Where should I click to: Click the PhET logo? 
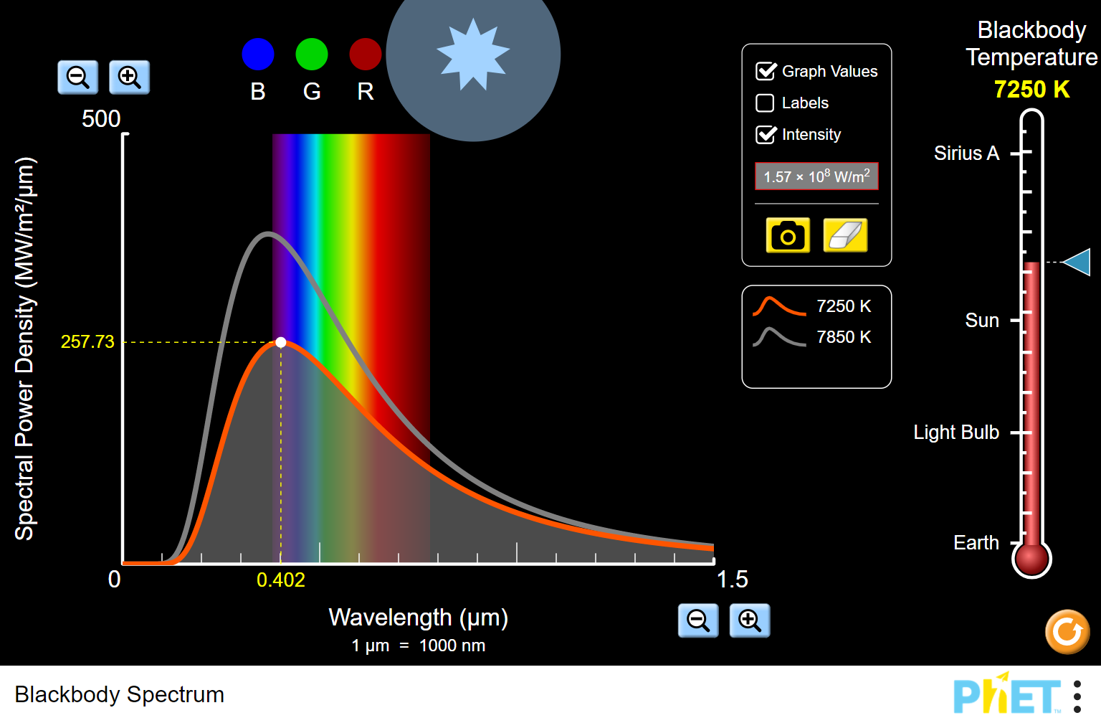click(1006, 694)
